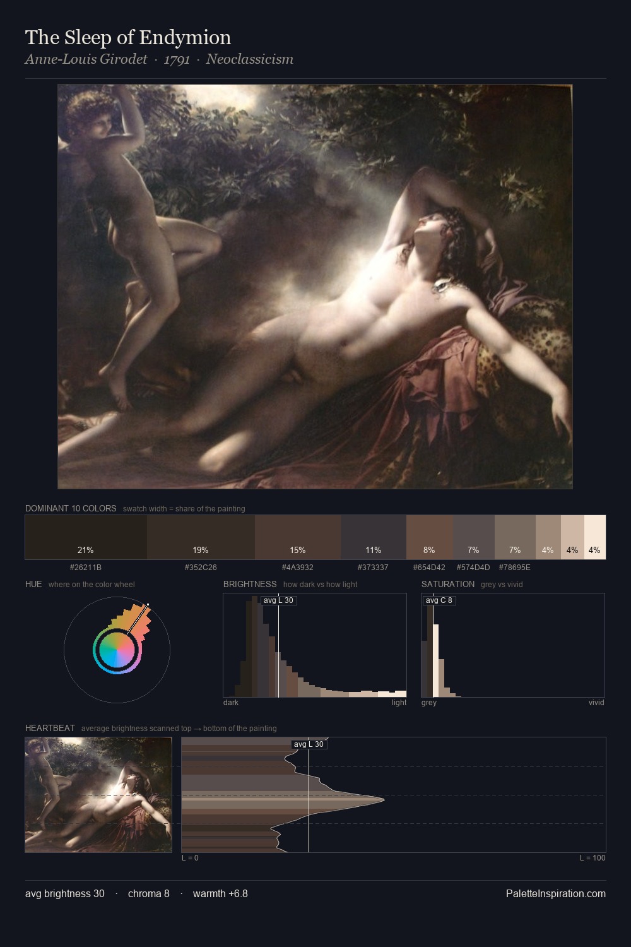The image size is (631, 947).
Task: Click the Anne-Louis Girodet 1791 Neoclassicism subtitle
Action: click(159, 59)
